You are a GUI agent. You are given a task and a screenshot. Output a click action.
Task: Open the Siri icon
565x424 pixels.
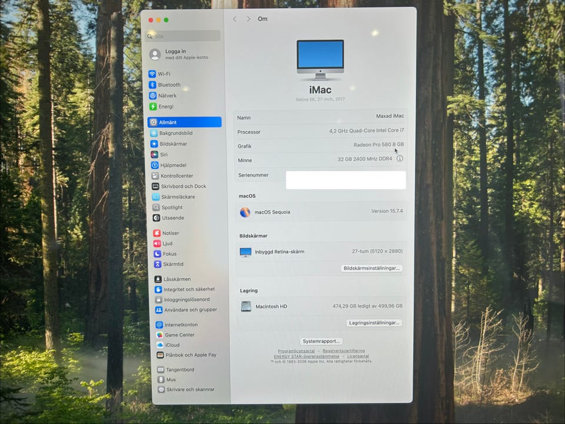coord(155,155)
